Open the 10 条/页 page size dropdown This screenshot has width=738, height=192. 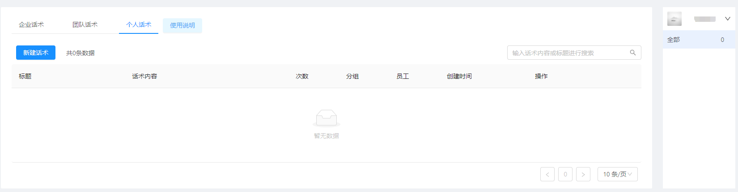point(618,174)
